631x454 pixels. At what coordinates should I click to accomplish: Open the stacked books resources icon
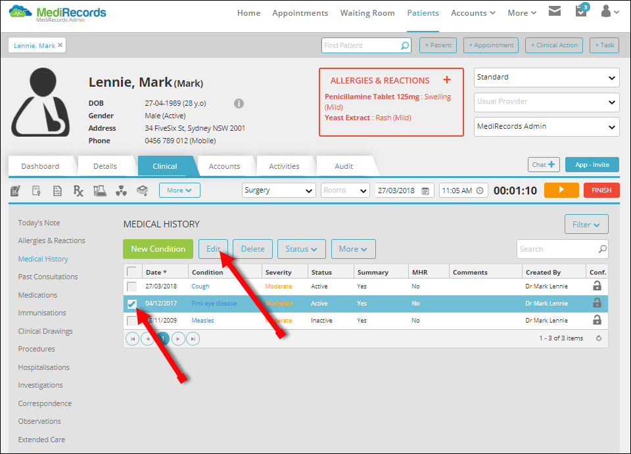pyautogui.click(x=142, y=191)
